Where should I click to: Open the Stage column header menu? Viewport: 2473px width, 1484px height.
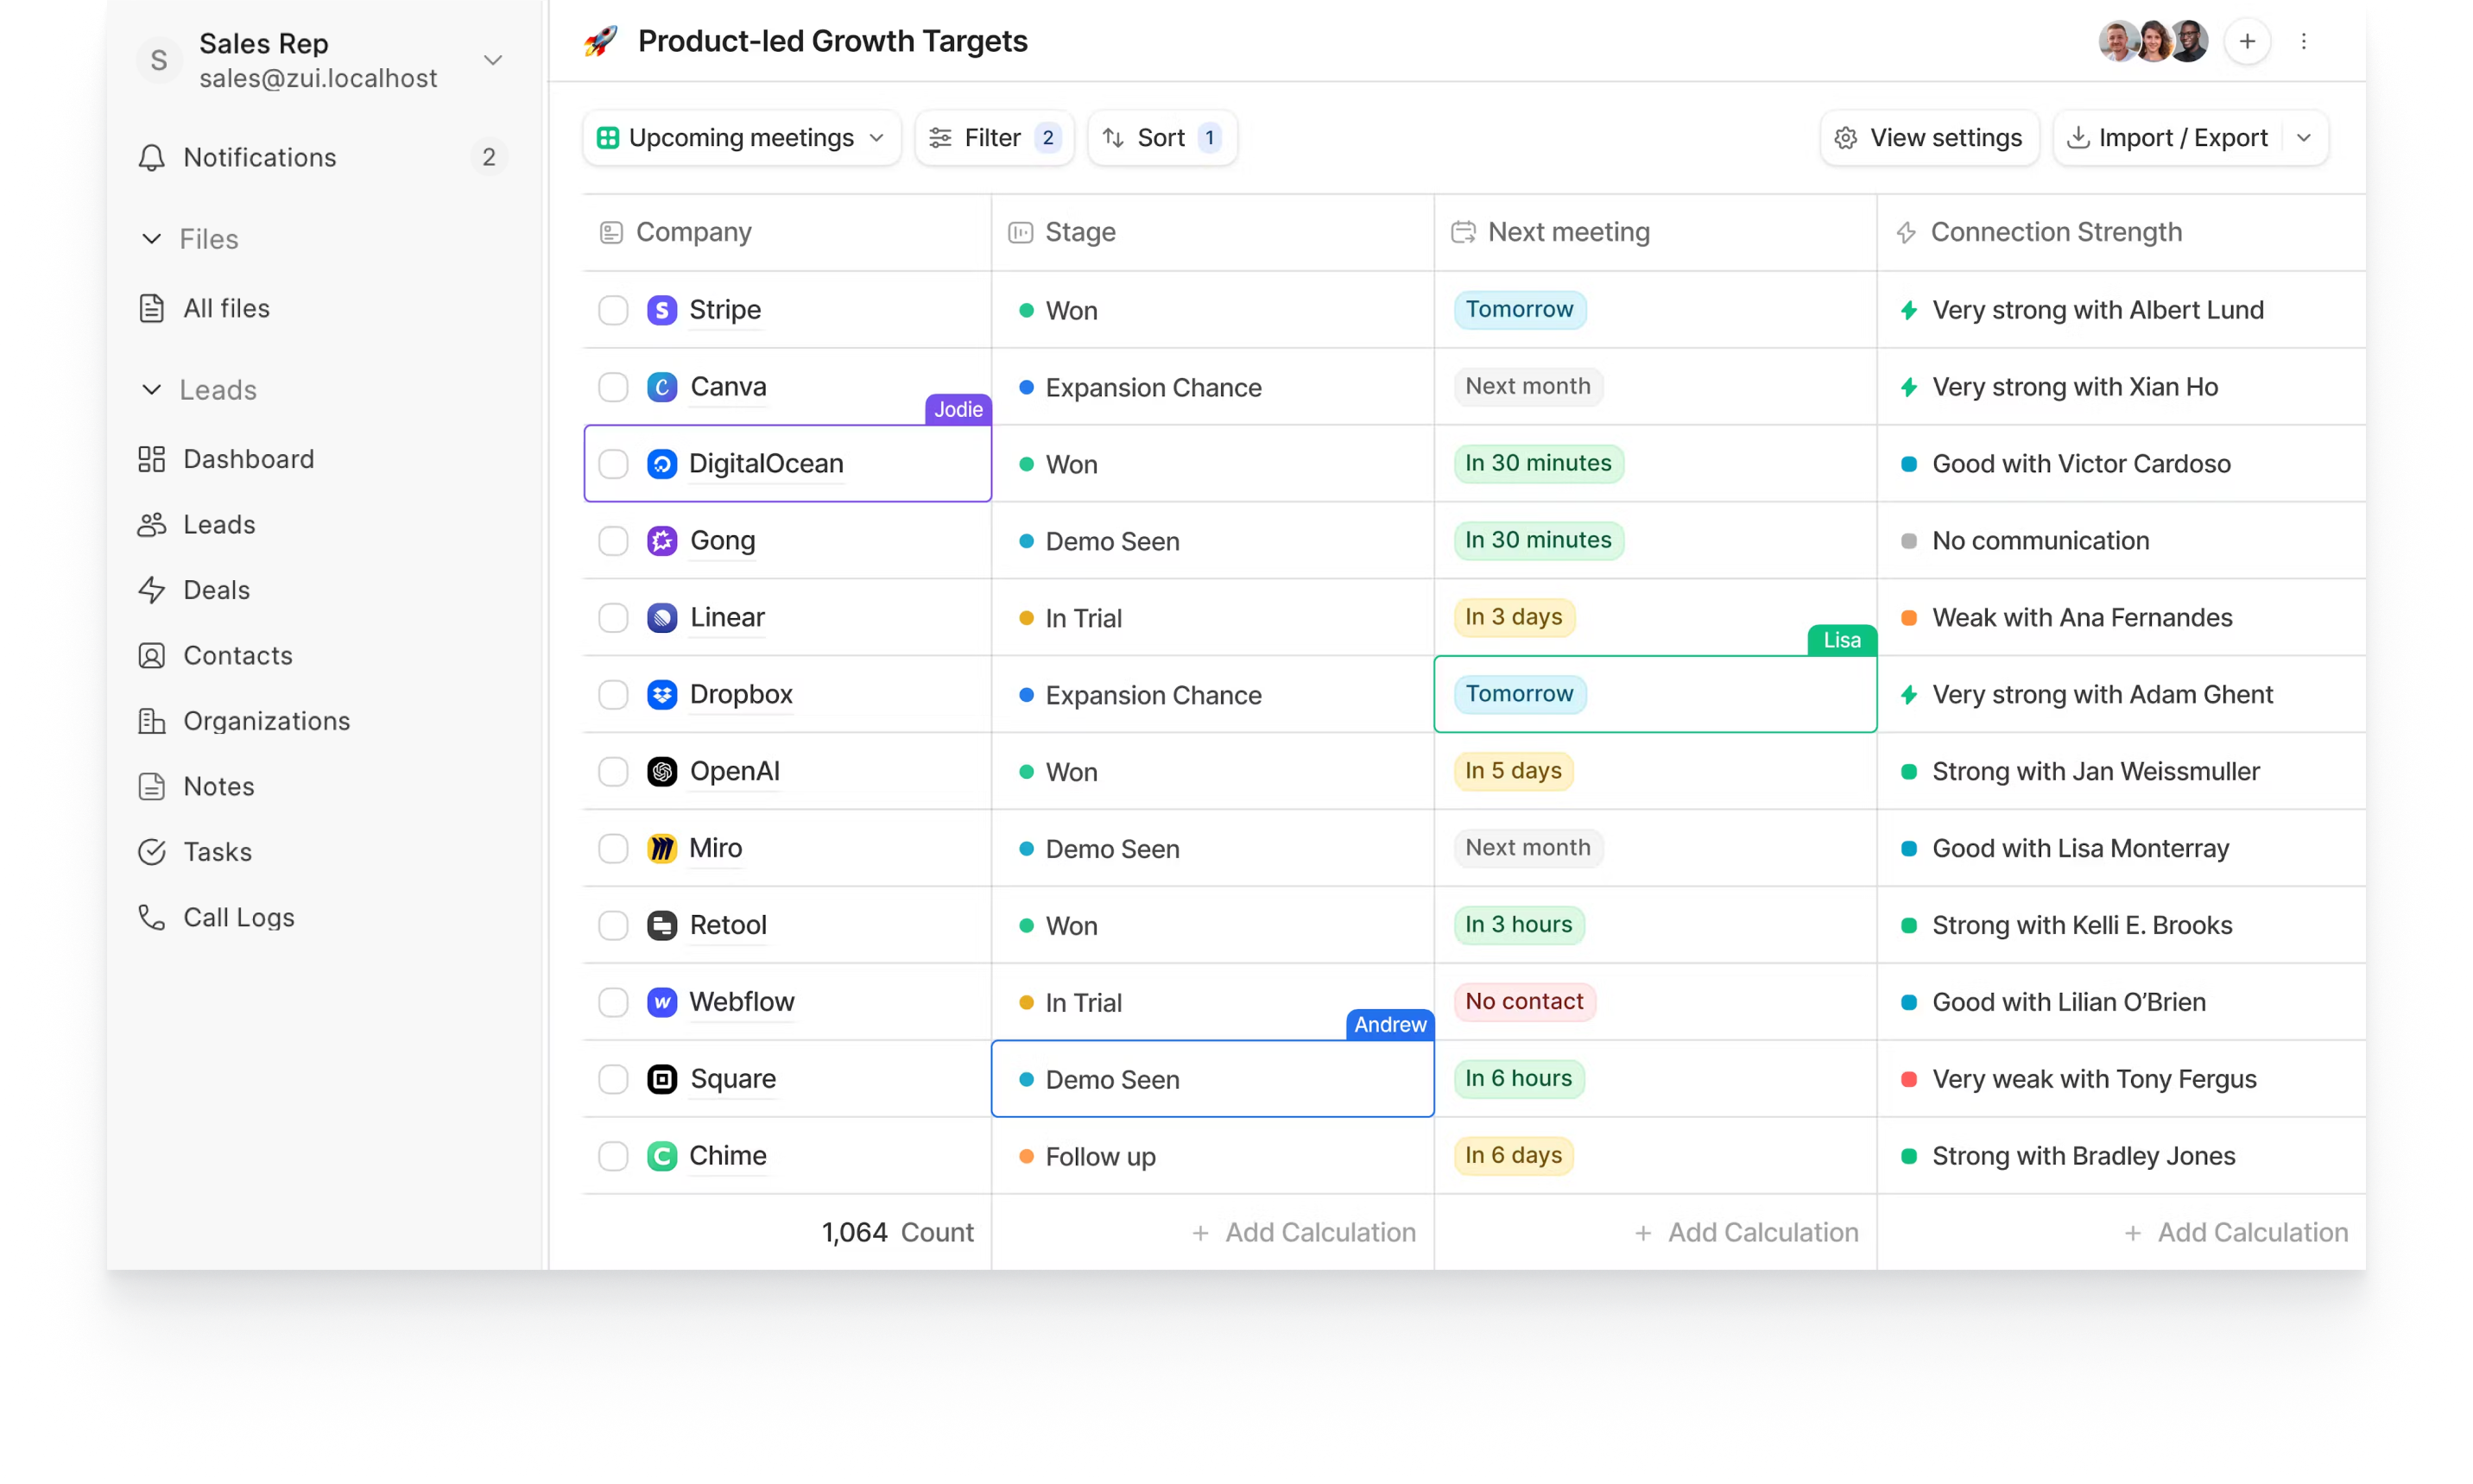(x=1212, y=232)
